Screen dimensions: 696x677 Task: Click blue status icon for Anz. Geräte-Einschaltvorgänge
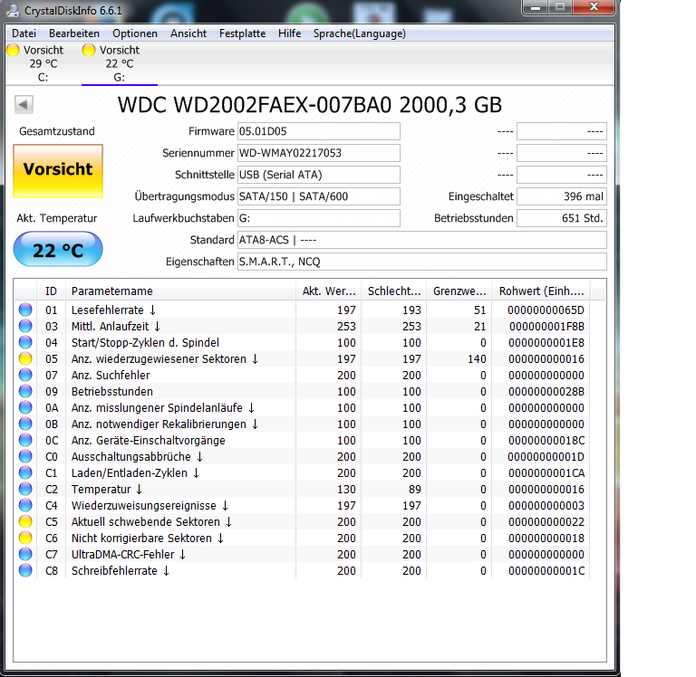[x=25, y=440]
